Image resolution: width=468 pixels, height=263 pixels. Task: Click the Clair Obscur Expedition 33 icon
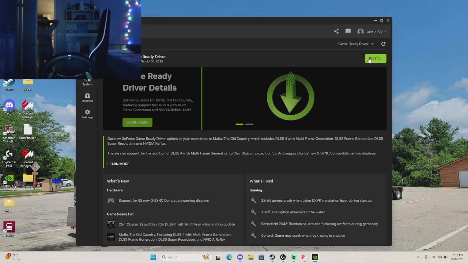[x=111, y=224]
